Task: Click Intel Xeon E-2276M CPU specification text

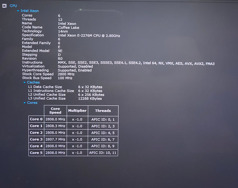Action: click(x=89, y=35)
